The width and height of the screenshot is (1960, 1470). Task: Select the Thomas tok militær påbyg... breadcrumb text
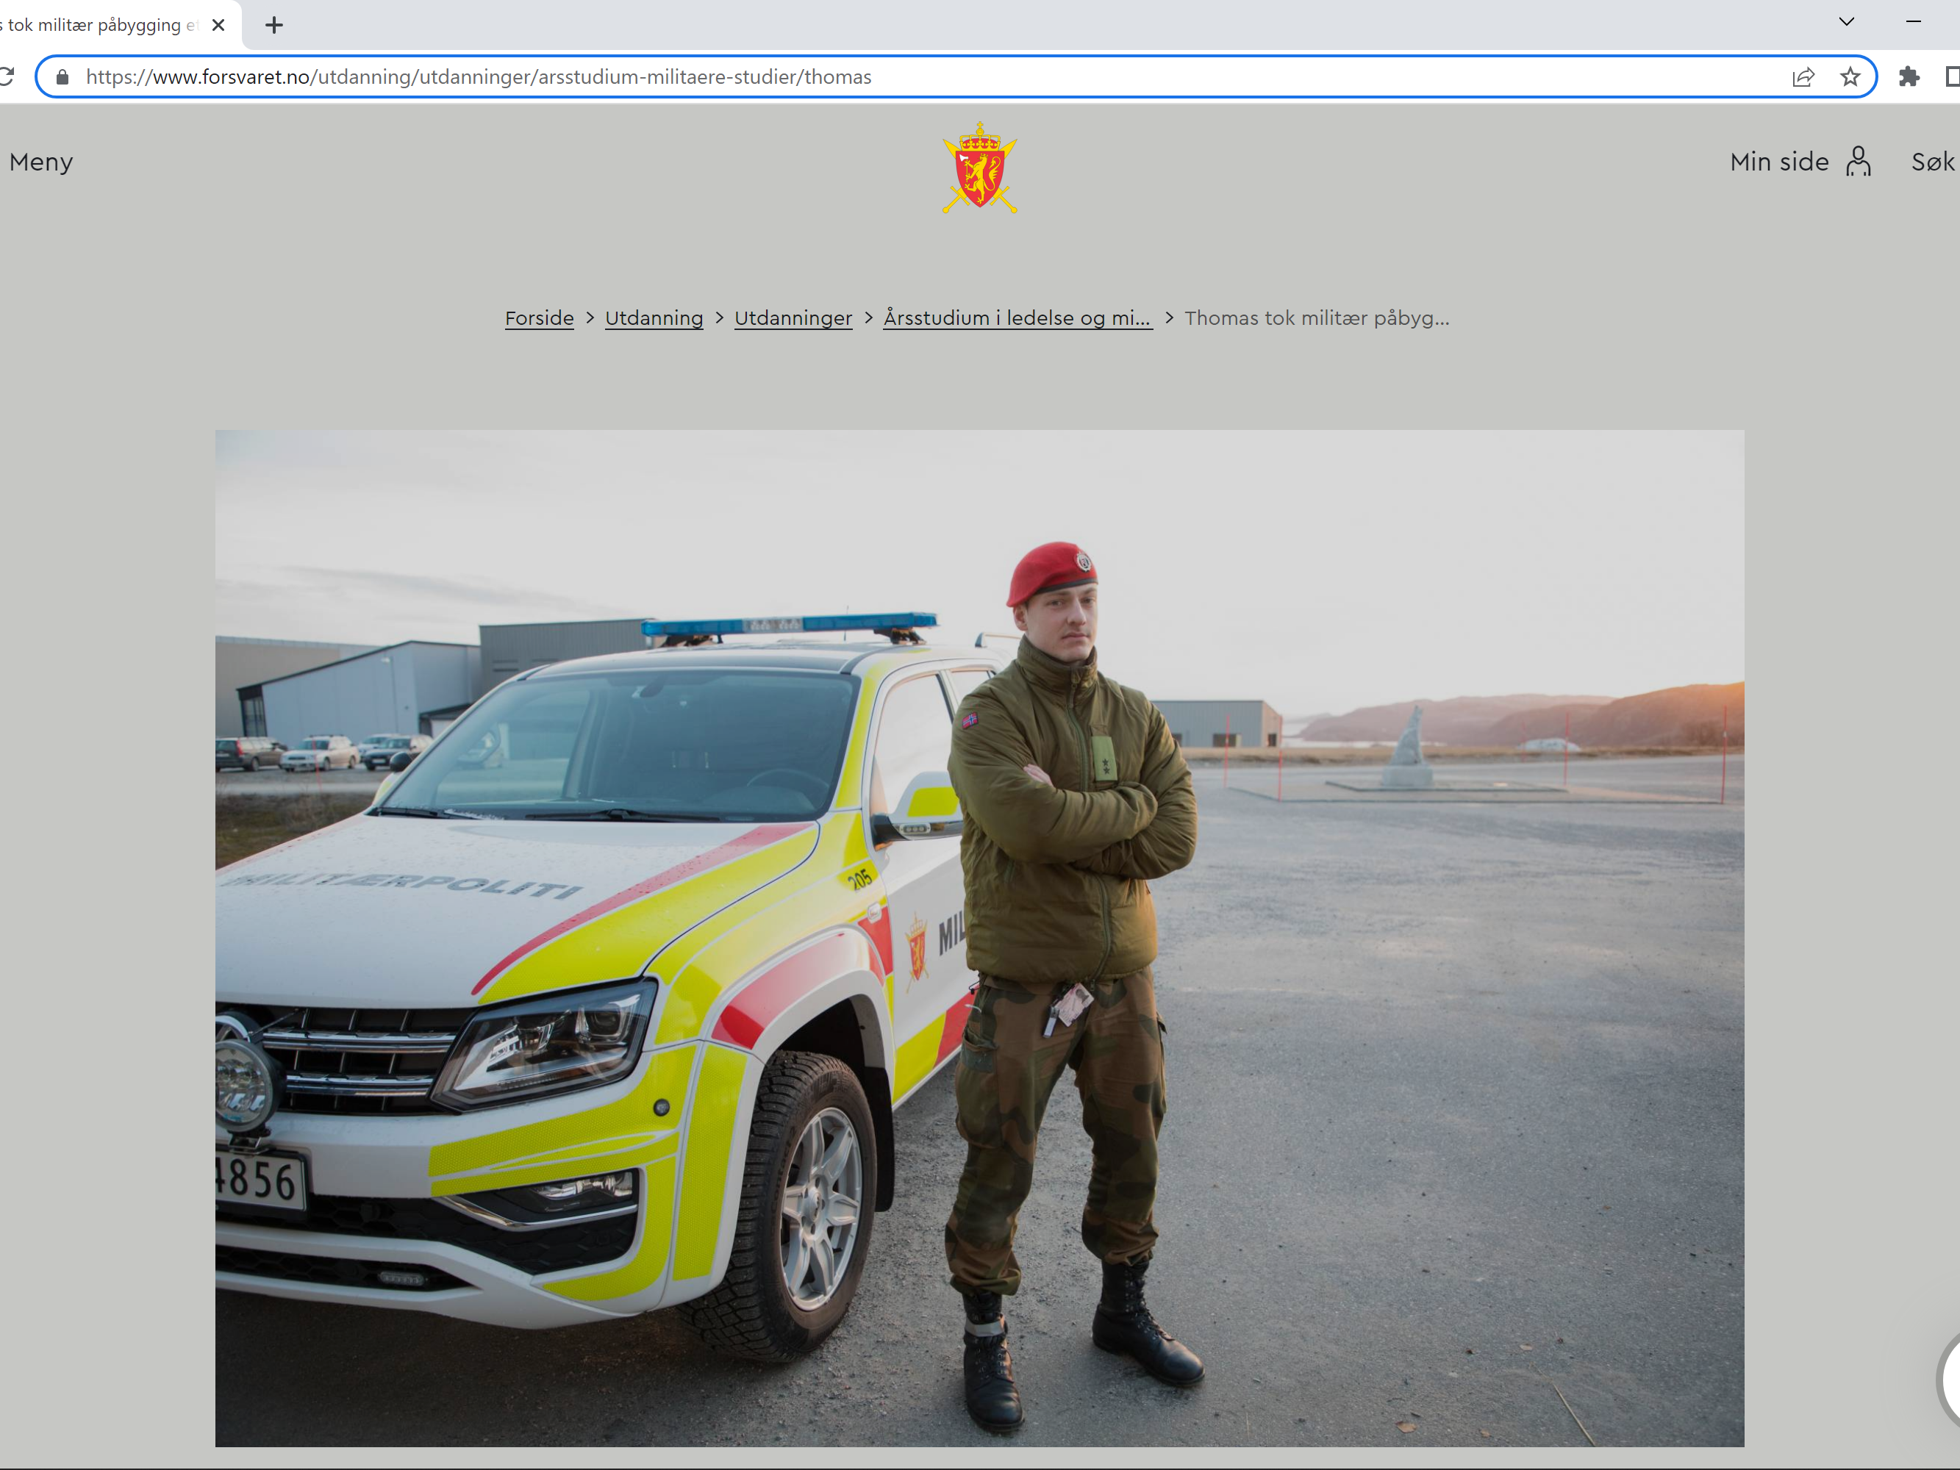point(1317,318)
